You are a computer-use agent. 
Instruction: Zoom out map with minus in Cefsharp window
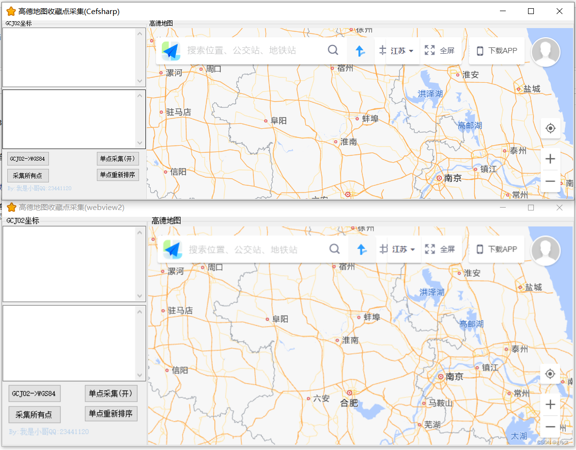pyautogui.click(x=550, y=181)
